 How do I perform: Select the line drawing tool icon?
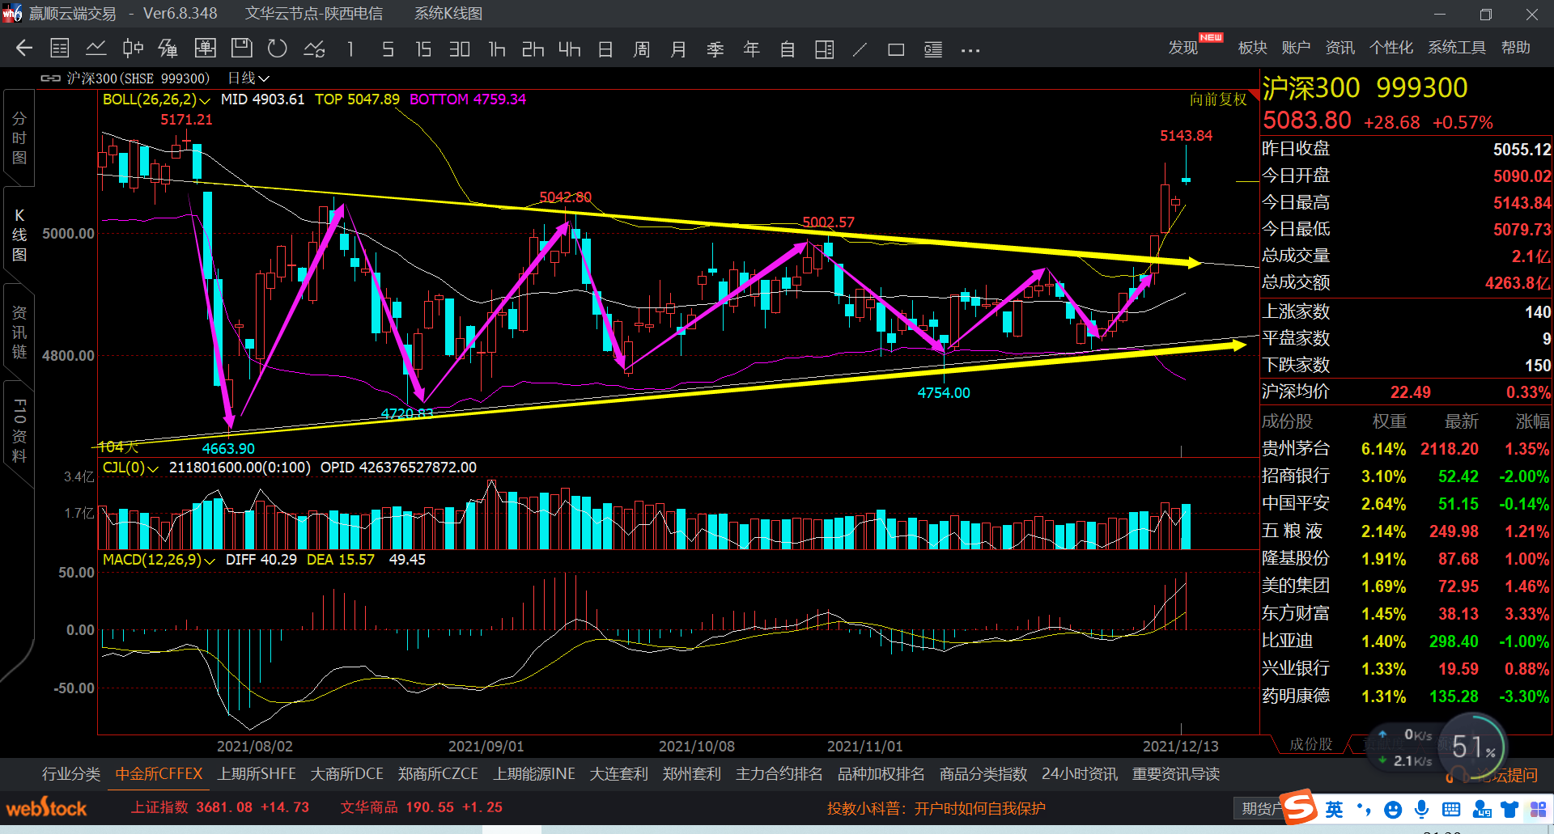tap(860, 49)
